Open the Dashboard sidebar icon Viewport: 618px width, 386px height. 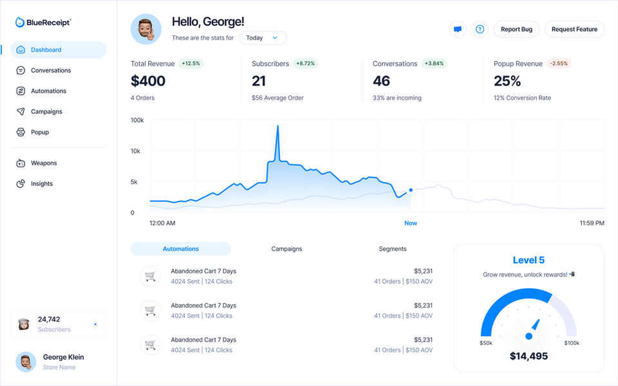point(21,50)
